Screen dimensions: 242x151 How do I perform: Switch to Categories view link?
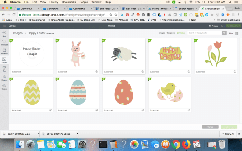pyautogui.click(x=171, y=33)
